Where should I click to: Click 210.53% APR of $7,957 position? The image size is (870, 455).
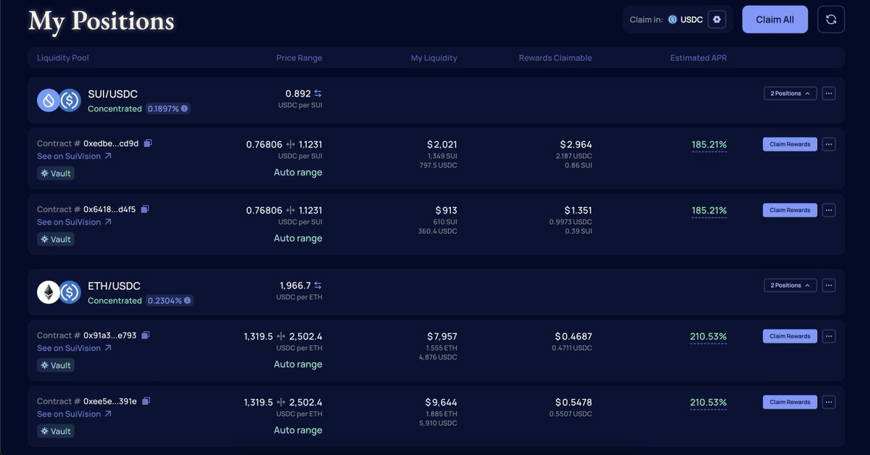click(708, 337)
